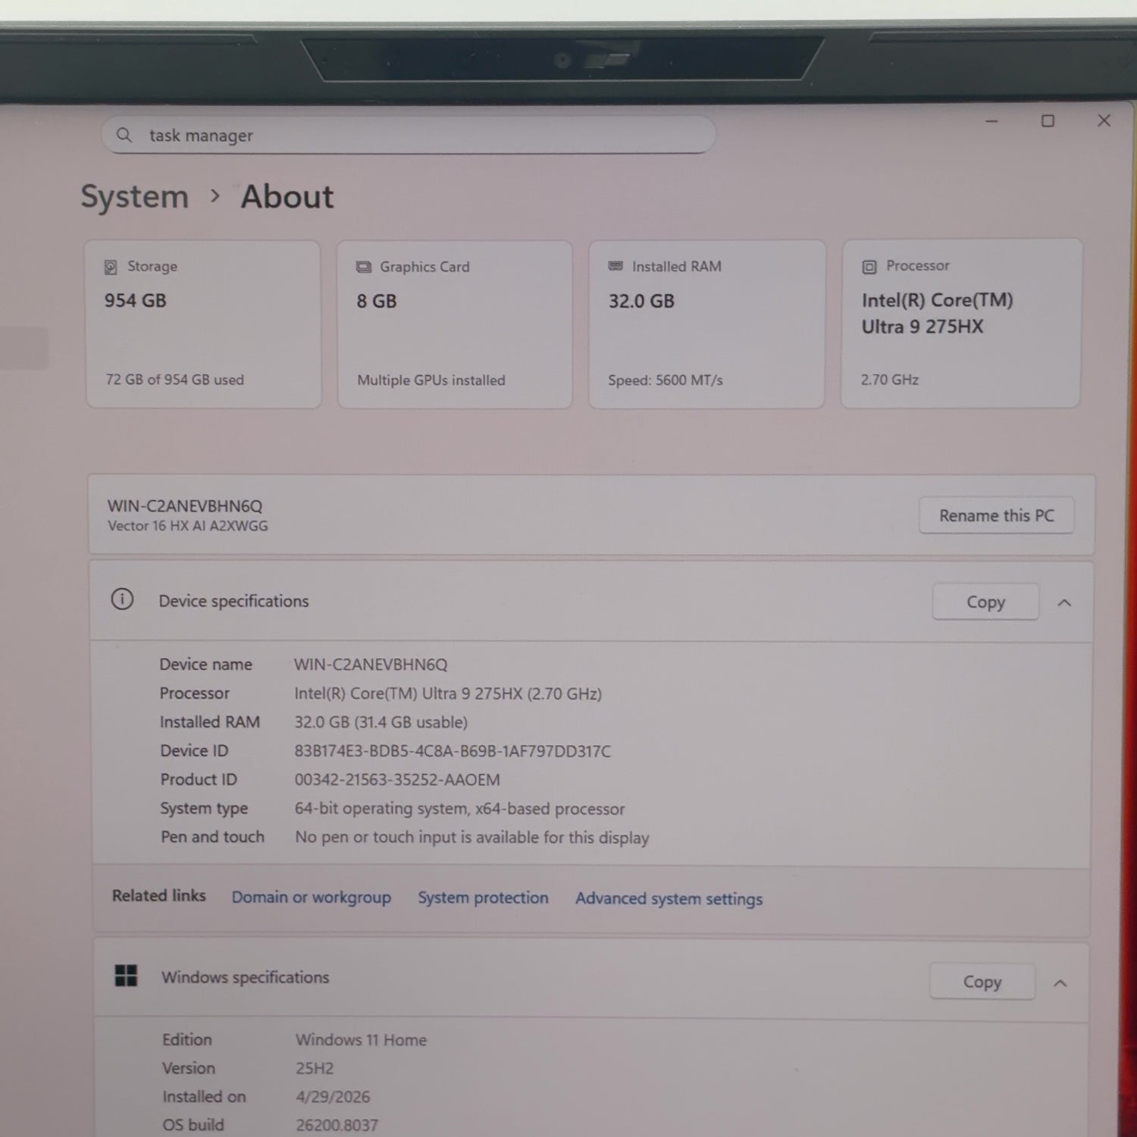The image size is (1137, 1137).
Task: Select the Device ID value 83B174E3-BDB5
Action: 453,751
